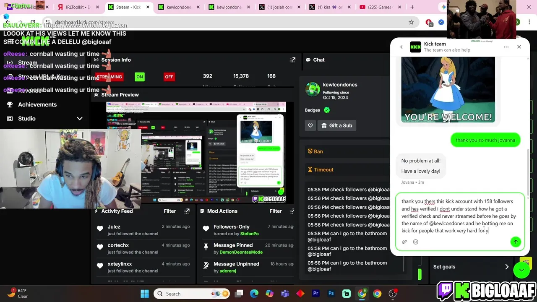Click the YOU'RE WELCOME Alice GIF
Screen dimensions: 537x302
tap(448, 89)
